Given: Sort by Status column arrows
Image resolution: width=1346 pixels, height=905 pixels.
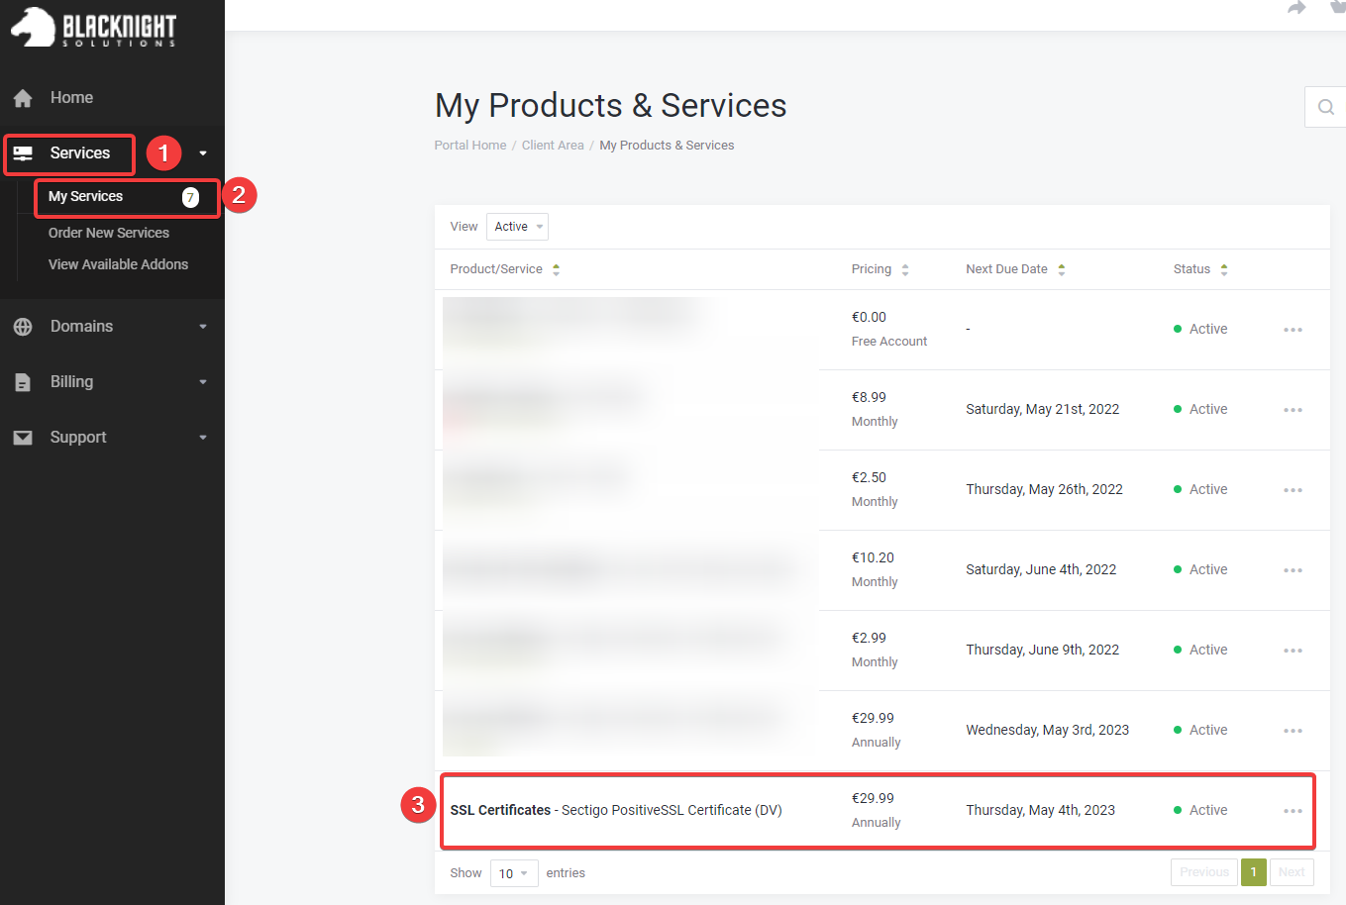Looking at the screenshot, I should [x=1224, y=269].
